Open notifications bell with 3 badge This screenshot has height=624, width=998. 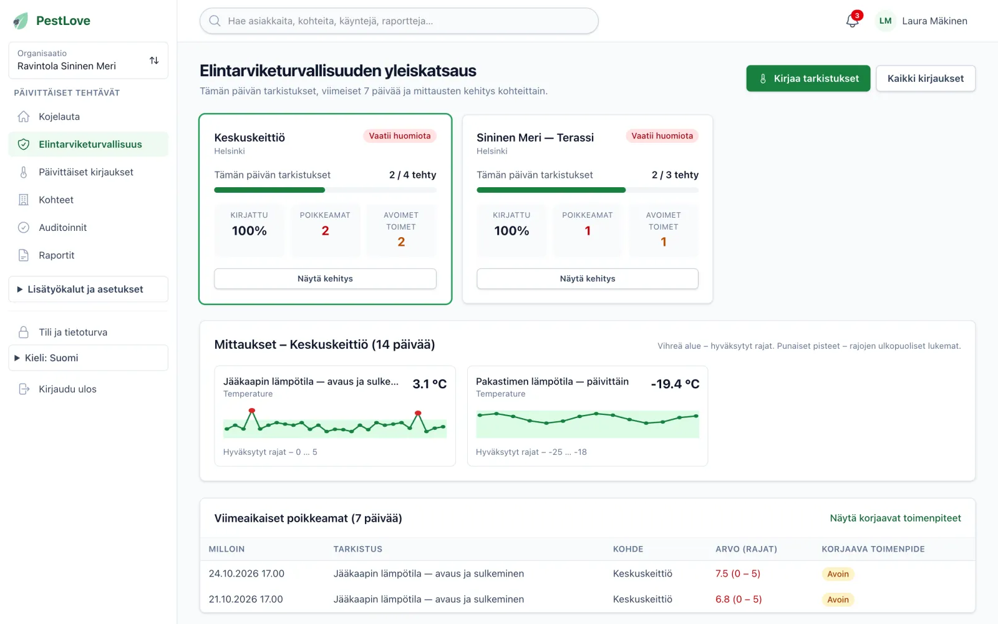point(853,21)
